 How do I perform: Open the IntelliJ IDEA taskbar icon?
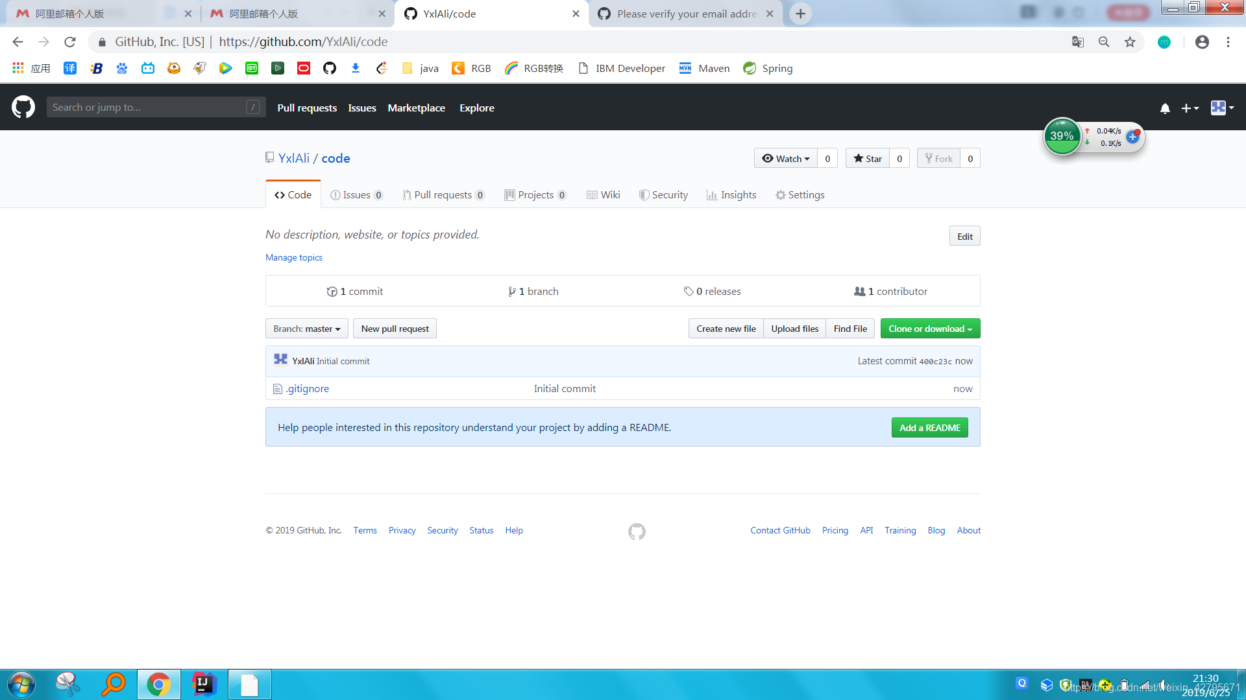point(204,684)
